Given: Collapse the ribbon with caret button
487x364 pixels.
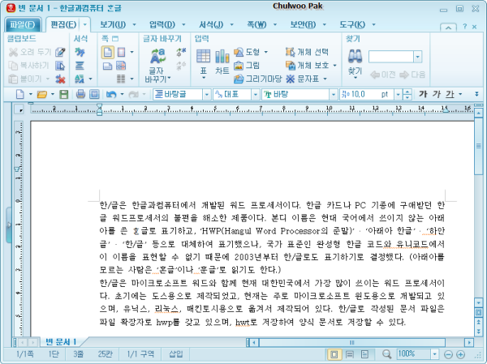Looking at the screenshot, I should 448,27.
